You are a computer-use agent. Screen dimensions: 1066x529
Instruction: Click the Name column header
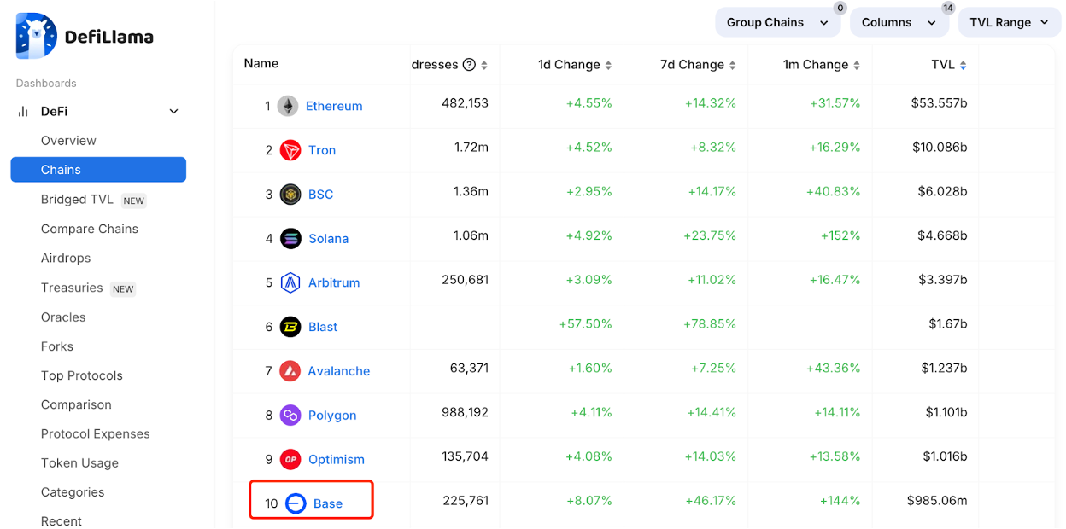click(x=261, y=63)
